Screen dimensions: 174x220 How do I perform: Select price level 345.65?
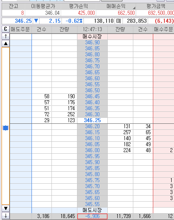[x=92, y=192]
